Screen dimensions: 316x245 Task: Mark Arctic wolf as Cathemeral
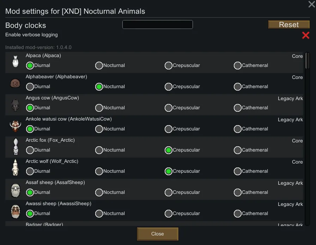pos(238,171)
